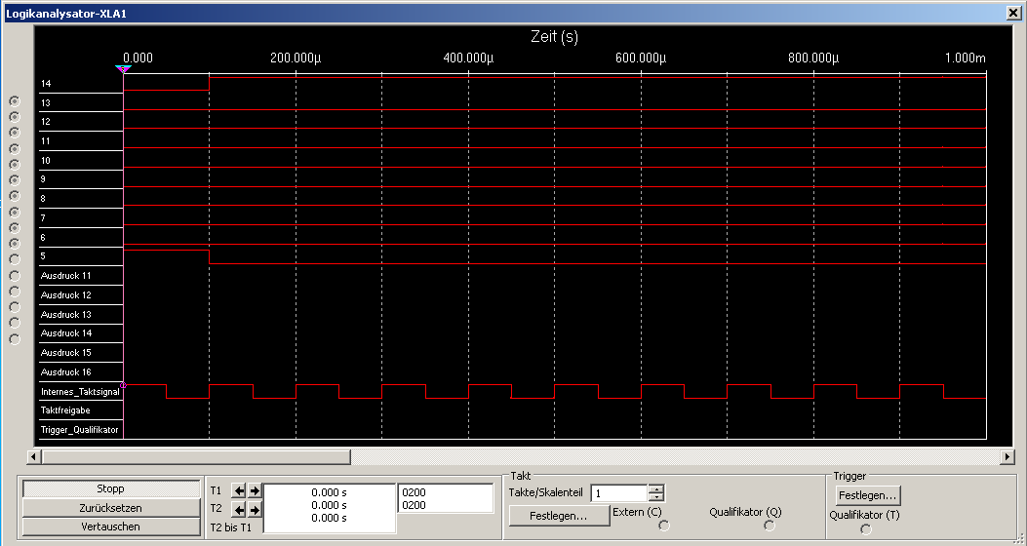The height and width of the screenshot is (546, 1027).
Task: Move cursor T1 left with its arrow
Action: coord(239,490)
